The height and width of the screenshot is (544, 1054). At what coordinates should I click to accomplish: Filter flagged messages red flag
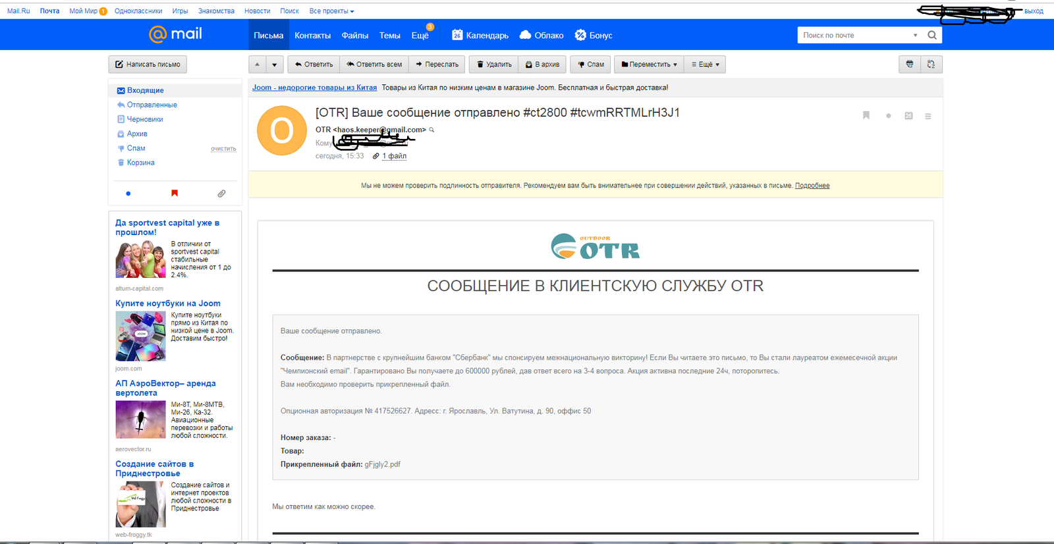175,193
